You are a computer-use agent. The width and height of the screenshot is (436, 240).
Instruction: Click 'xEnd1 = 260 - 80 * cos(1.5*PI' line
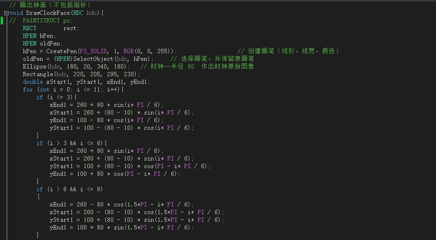click(122, 205)
